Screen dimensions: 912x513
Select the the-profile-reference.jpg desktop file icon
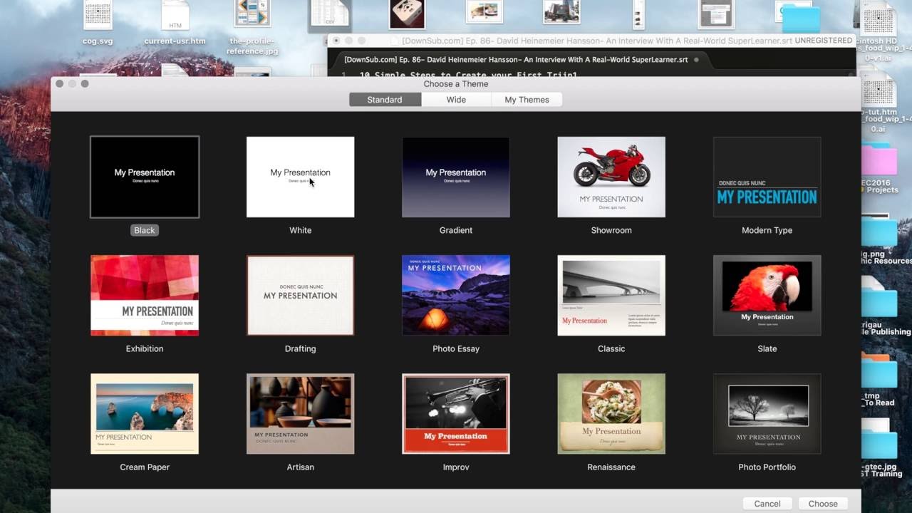pyautogui.click(x=252, y=16)
